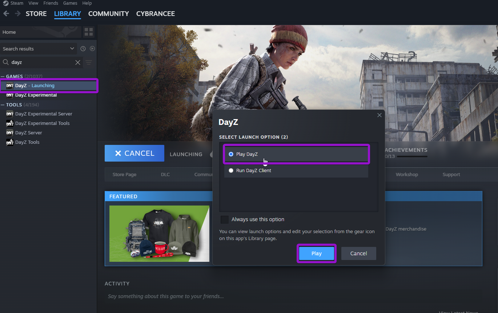This screenshot has width=498, height=313.
Task: Open the recent sessions play icon
Action: click(x=92, y=48)
